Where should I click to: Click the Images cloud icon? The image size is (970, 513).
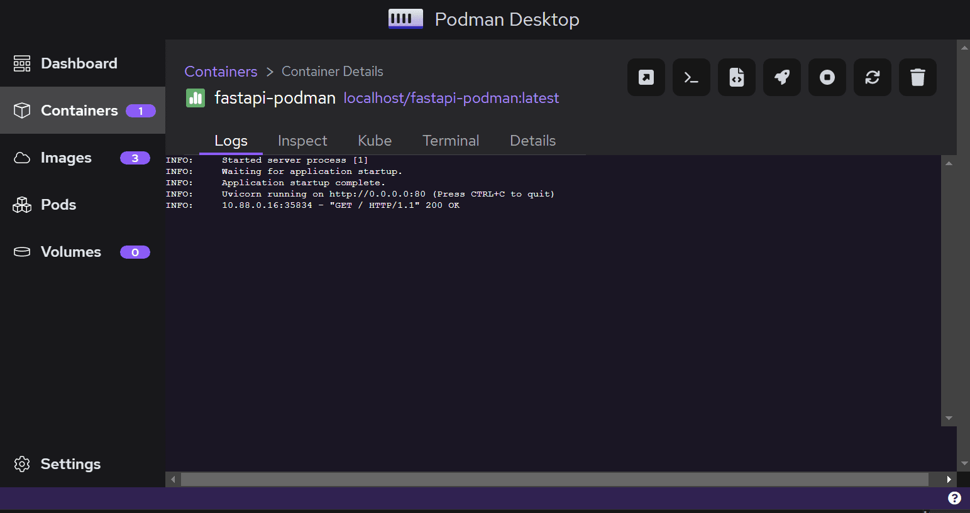coord(22,158)
